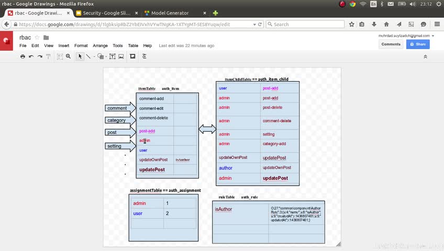The image size is (444, 251).
Task: Open the bookmarks list icon
Action: click(362, 24)
